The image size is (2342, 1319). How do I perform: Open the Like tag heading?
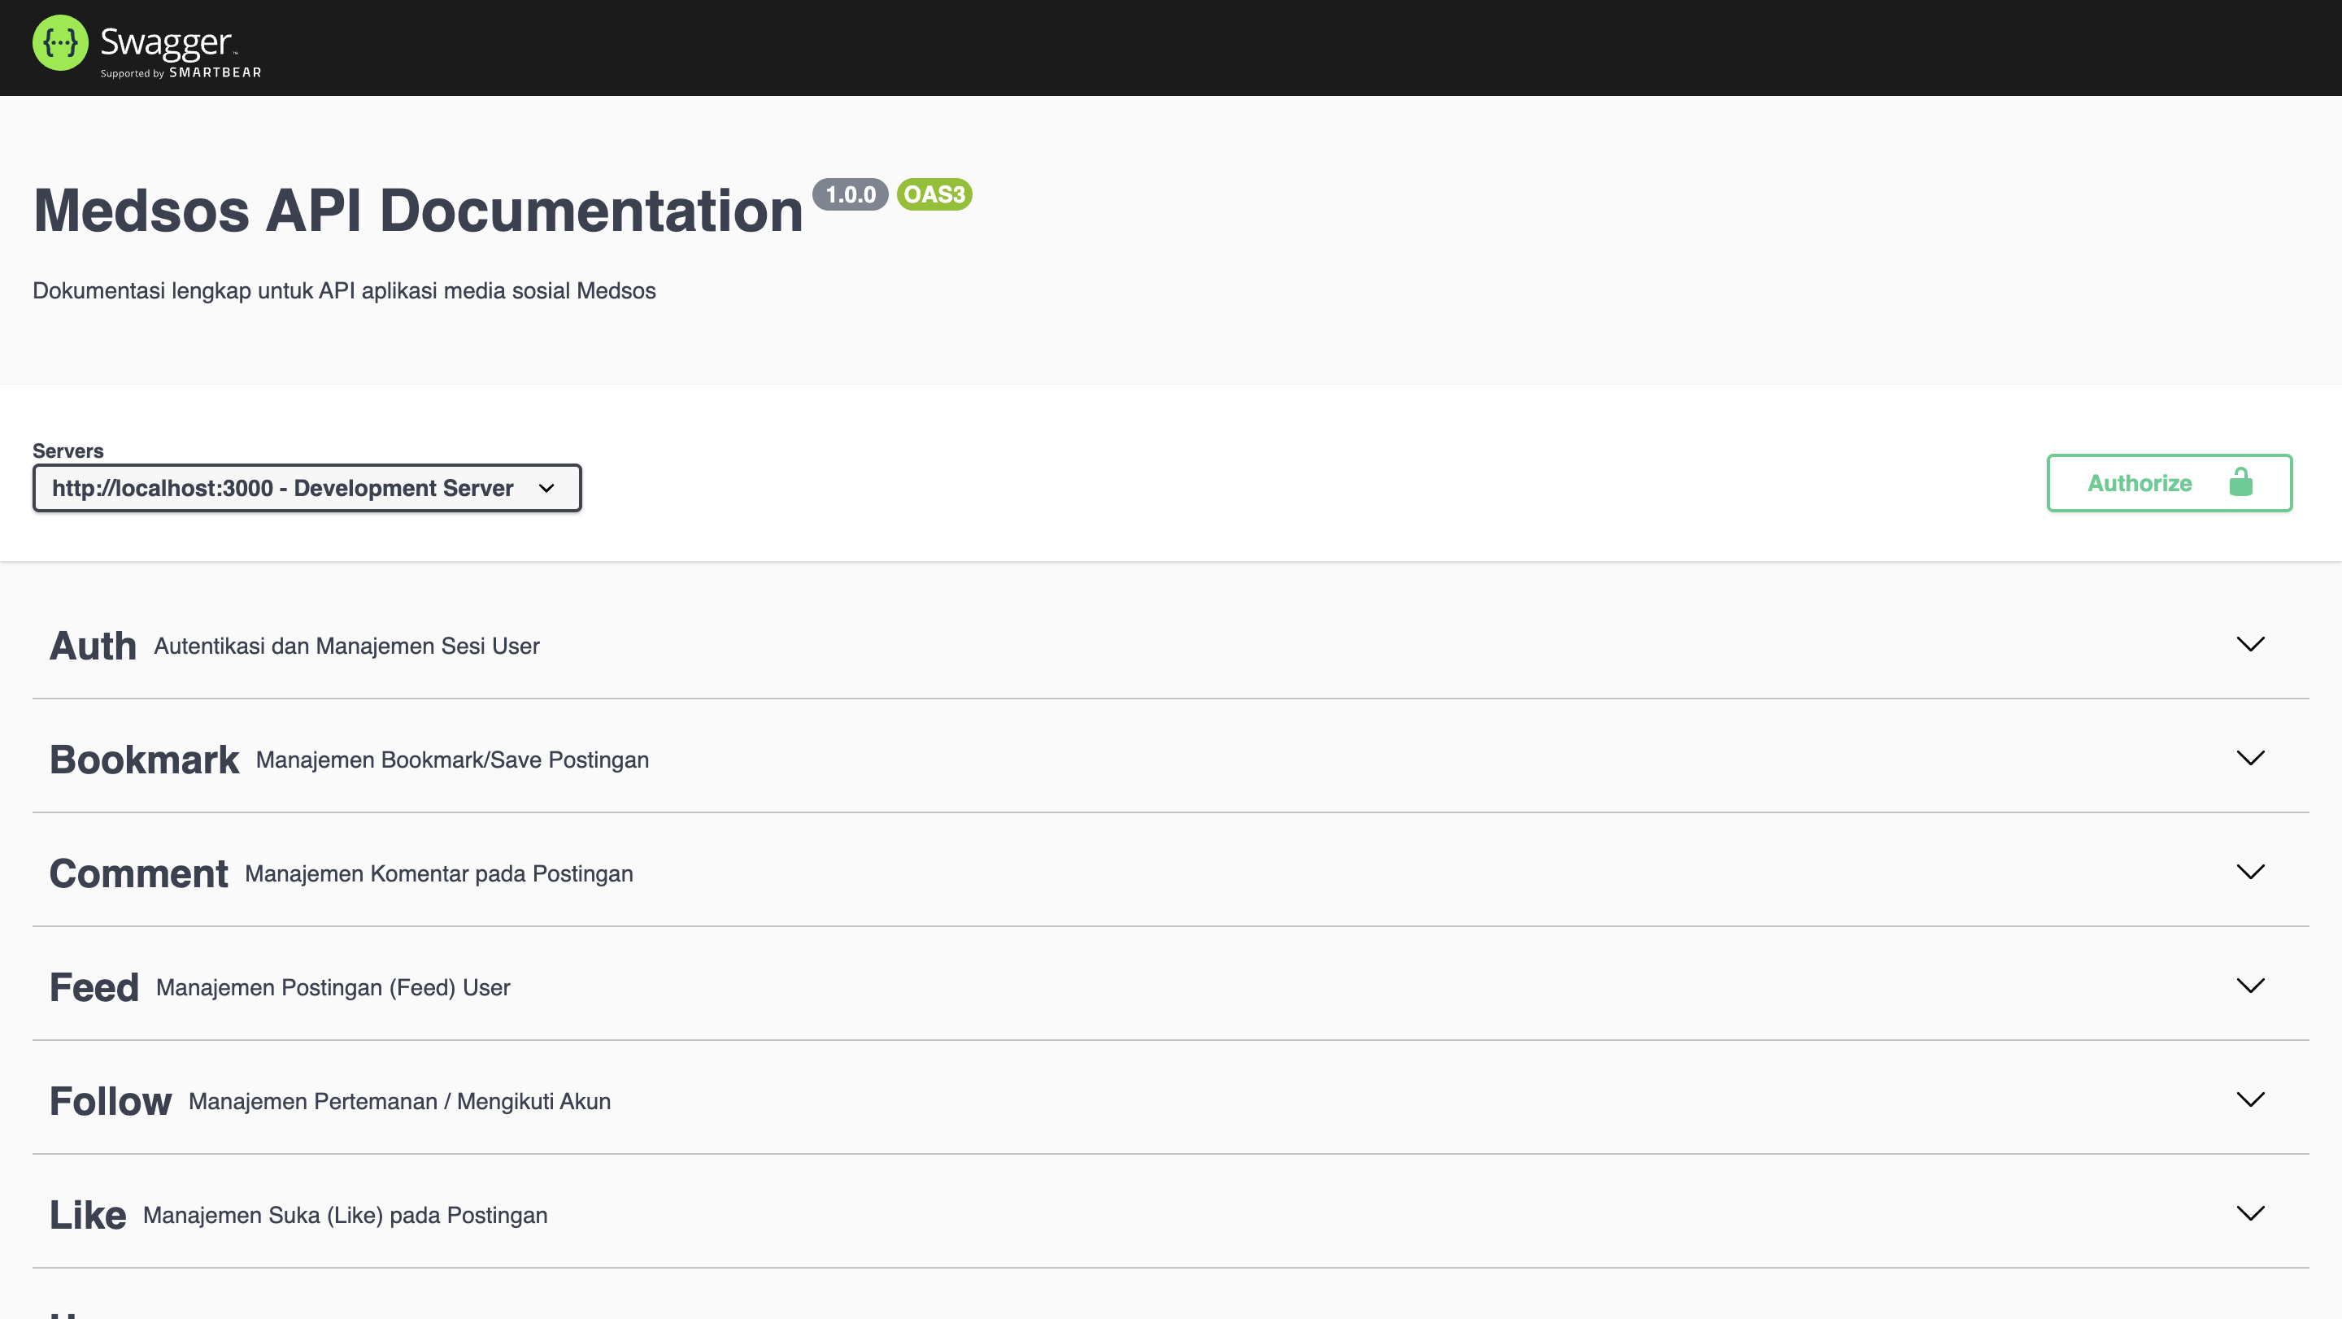pos(87,1216)
